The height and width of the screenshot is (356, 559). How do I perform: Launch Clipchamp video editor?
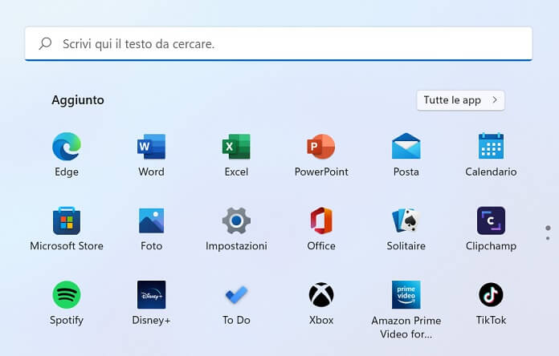point(491,220)
